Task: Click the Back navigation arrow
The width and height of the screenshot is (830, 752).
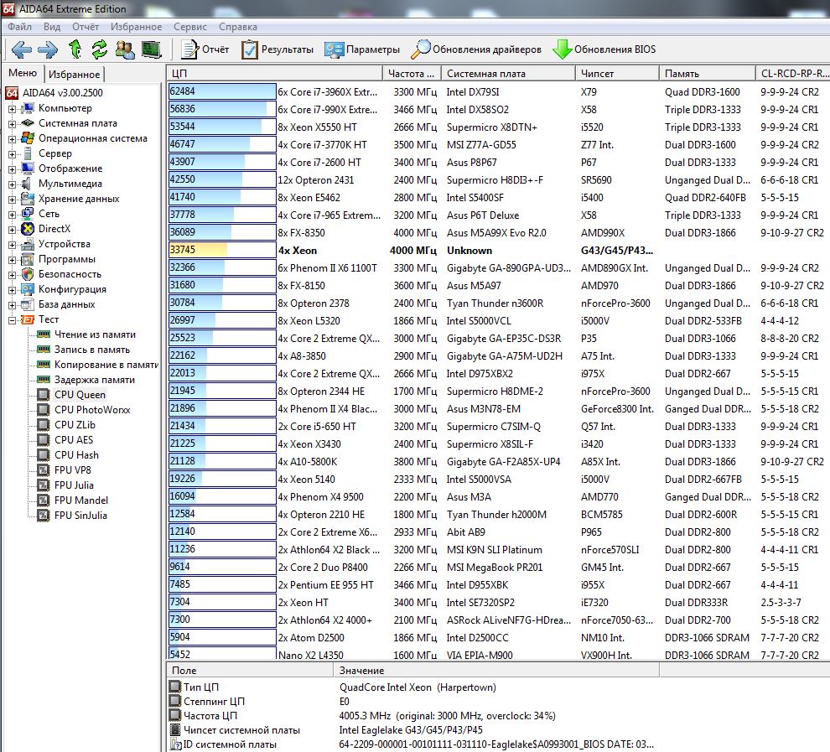Action: click(22, 49)
